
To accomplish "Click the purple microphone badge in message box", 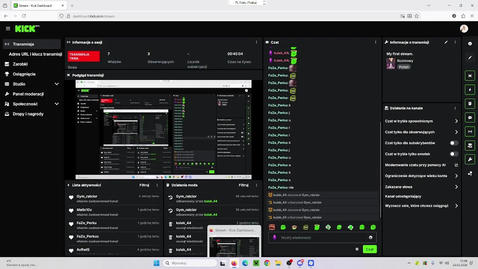I will point(274,237).
